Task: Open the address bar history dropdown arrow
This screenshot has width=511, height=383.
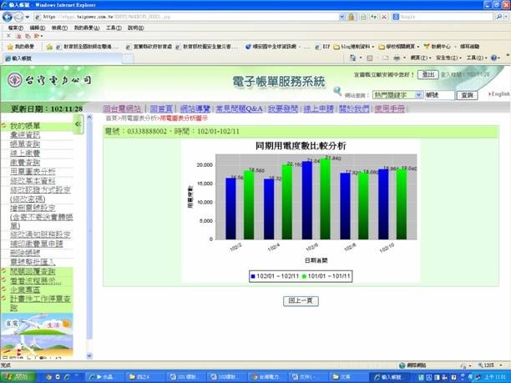Action: [342, 17]
